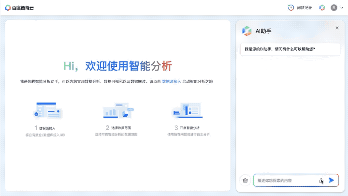Close the AI助手 panel
Image resolution: width=348 pixels, height=196 pixels.
coord(337,28)
